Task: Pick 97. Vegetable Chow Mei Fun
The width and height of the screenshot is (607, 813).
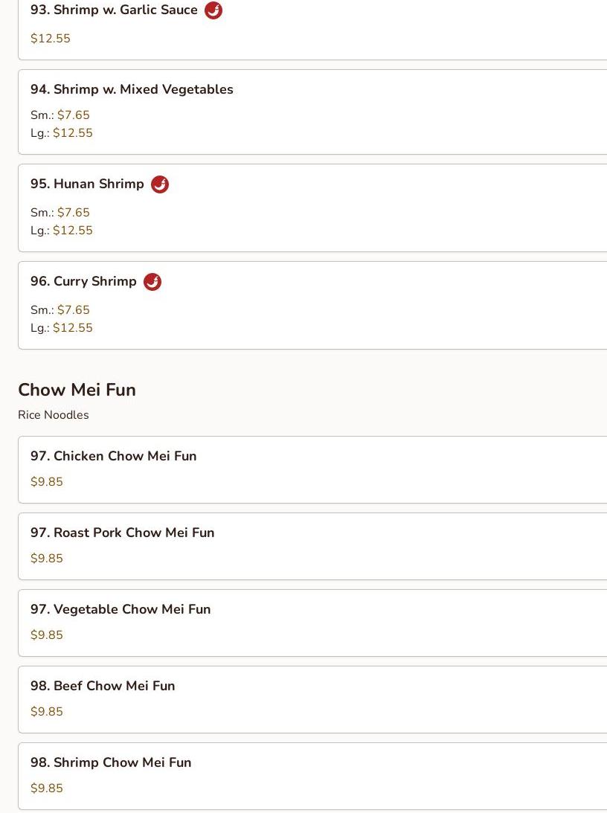Action: [x=121, y=609]
